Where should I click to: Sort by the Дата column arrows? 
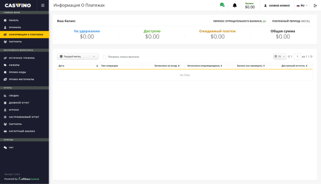click(x=97, y=66)
